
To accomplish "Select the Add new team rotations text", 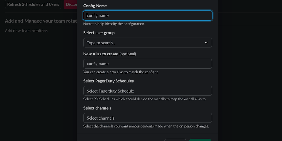I will [x=26, y=31].
